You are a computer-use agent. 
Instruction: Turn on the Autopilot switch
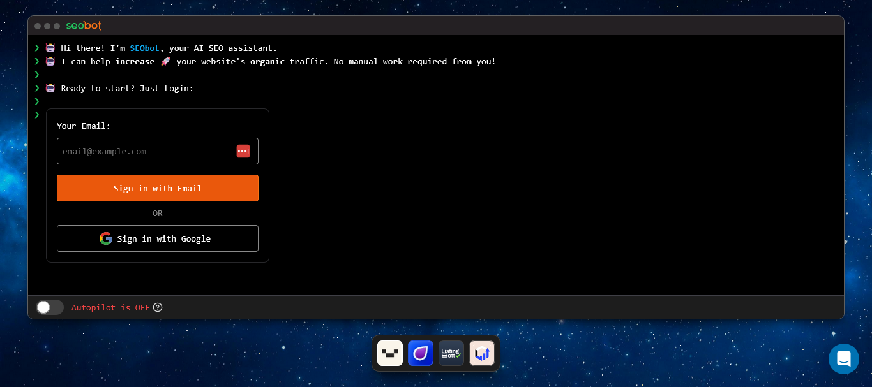click(x=50, y=307)
